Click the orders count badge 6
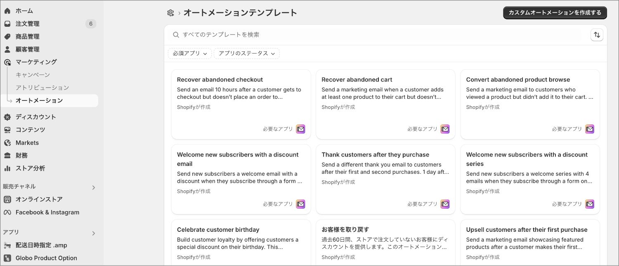The height and width of the screenshot is (266, 619). tap(91, 24)
